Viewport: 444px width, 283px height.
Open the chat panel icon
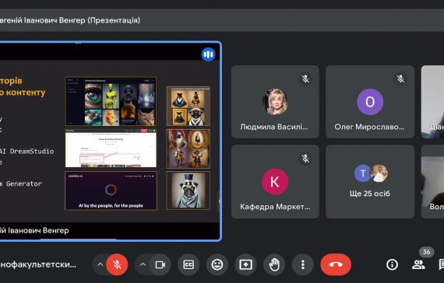[441, 264]
